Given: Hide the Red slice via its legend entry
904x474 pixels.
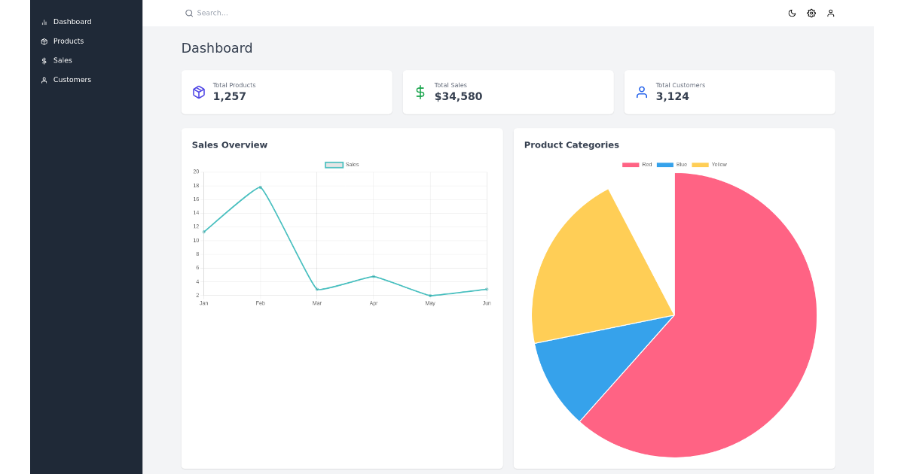Looking at the screenshot, I should pyautogui.click(x=637, y=164).
